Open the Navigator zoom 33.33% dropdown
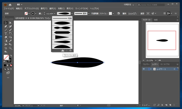The image size is (182, 109). click(156, 60)
